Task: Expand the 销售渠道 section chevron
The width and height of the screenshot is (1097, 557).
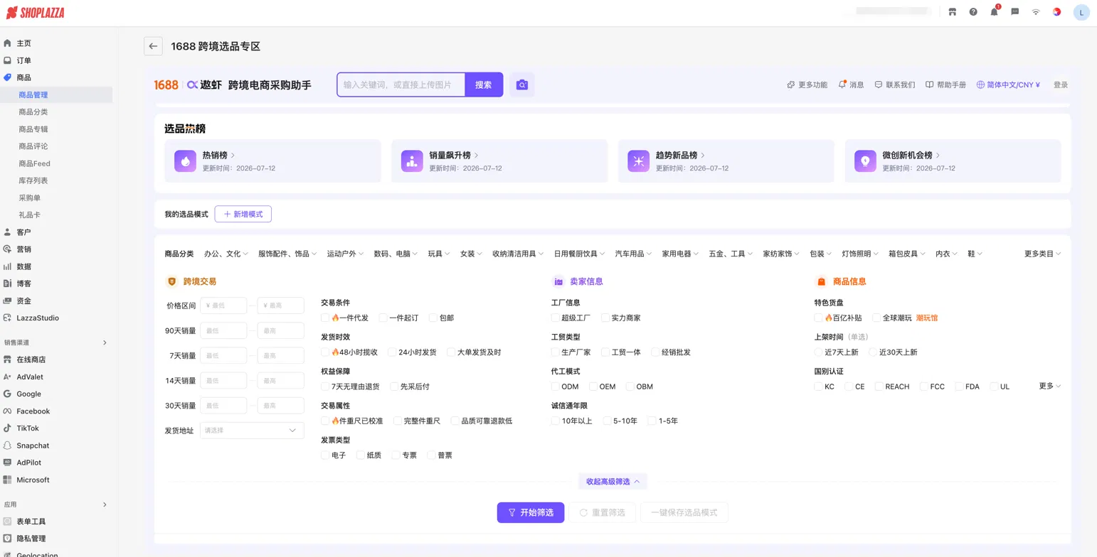Action: 105,342
